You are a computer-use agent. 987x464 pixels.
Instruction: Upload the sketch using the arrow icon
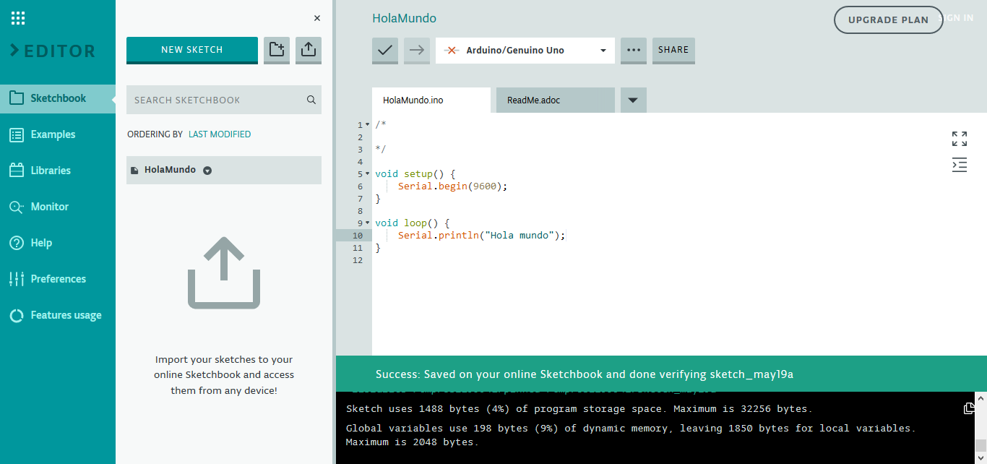click(416, 51)
